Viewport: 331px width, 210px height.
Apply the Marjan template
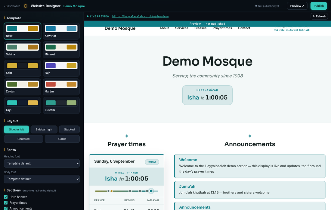[61, 87]
